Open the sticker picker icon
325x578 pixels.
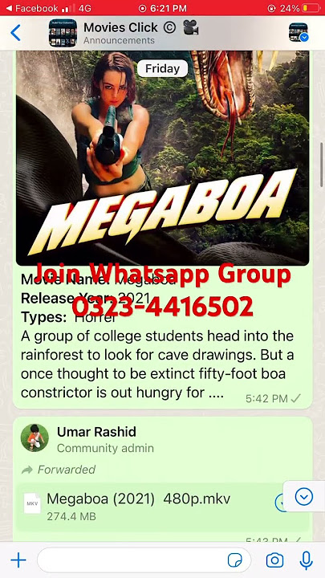[234, 560]
